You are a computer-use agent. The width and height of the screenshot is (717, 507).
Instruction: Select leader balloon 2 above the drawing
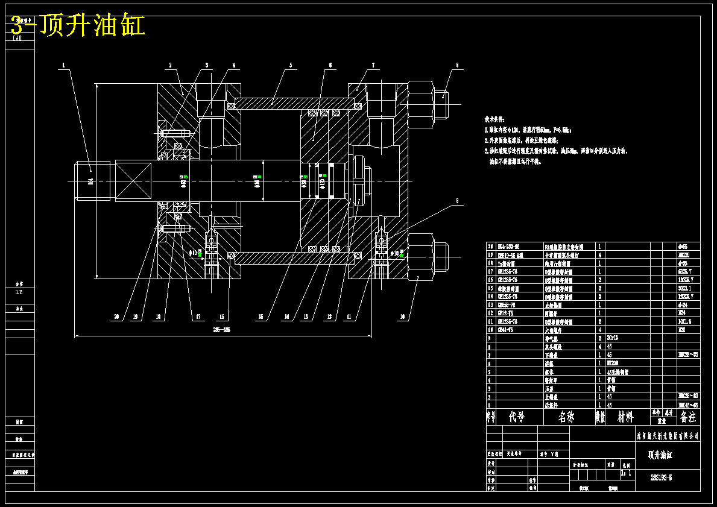coord(171,65)
